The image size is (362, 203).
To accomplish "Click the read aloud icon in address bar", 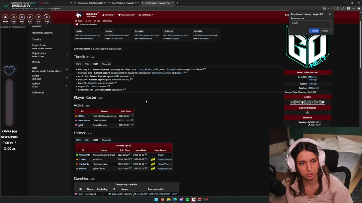I will point(329,8).
